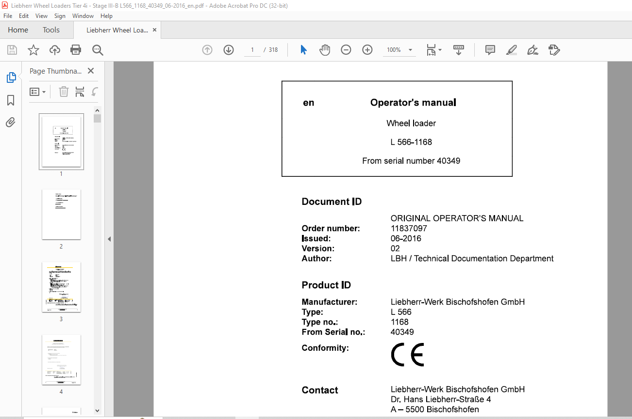Open the File menu
The image size is (632, 419).
[x=8, y=16]
